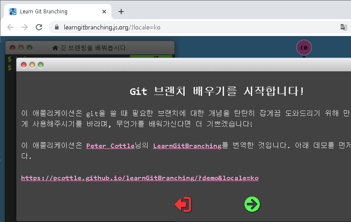The image size is (351, 222).
Task: Click the first green $ terminal prompt
Action: (x=9, y=59)
